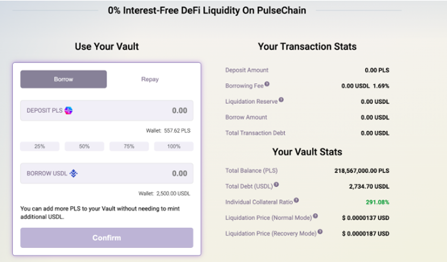Click the Confirm button
Viewport: 447px width, 262px height.
107,237
